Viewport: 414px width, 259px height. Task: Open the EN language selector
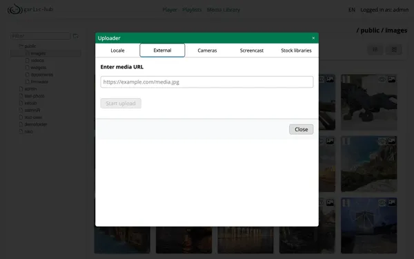point(352,10)
